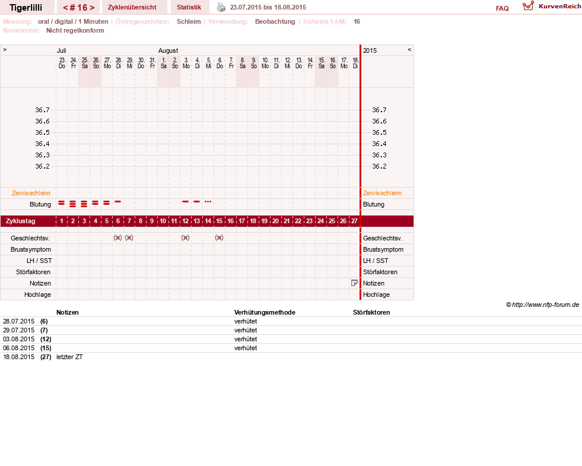Expand chart using top-left arrow

point(5,49)
